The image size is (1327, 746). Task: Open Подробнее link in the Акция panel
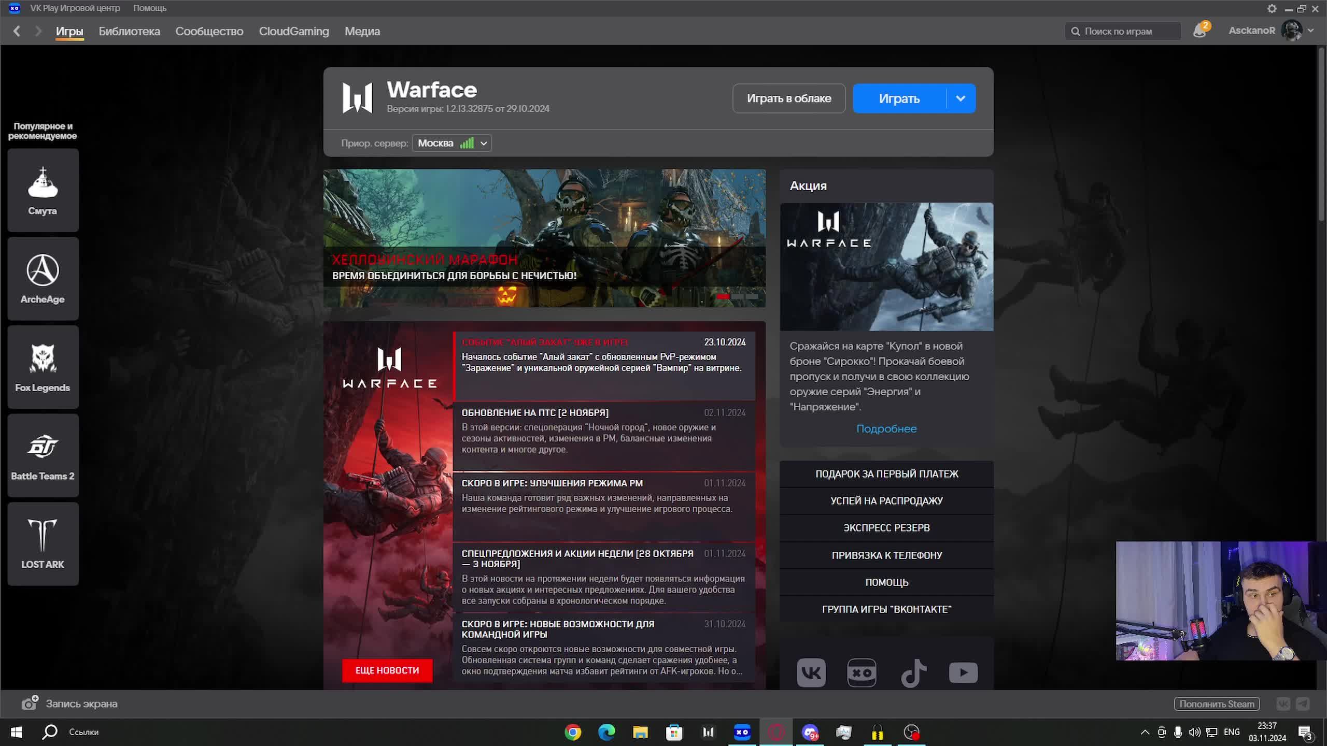(x=886, y=428)
